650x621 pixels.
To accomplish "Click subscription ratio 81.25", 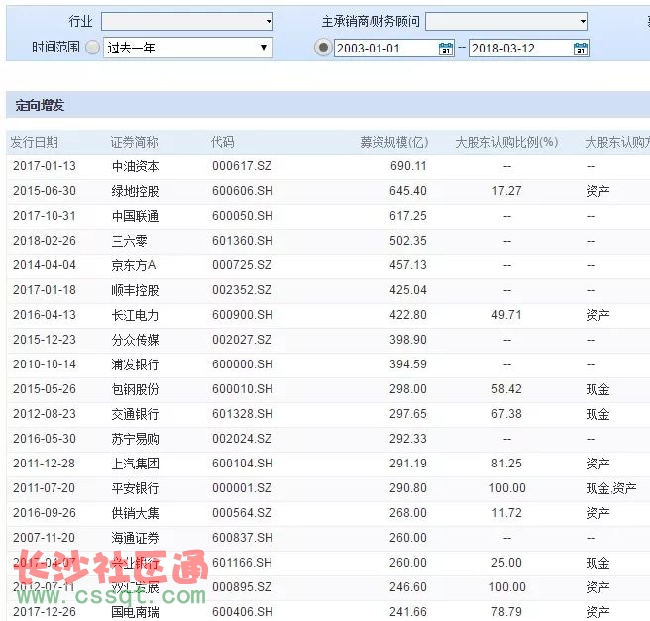I will click(506, 464).
